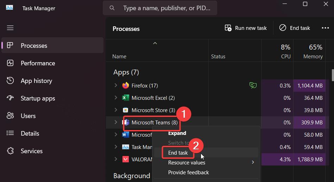The width and height of the screenshot is (334, 182).
Task: Select Provide feedback menu entry
Action: point(189,173)
